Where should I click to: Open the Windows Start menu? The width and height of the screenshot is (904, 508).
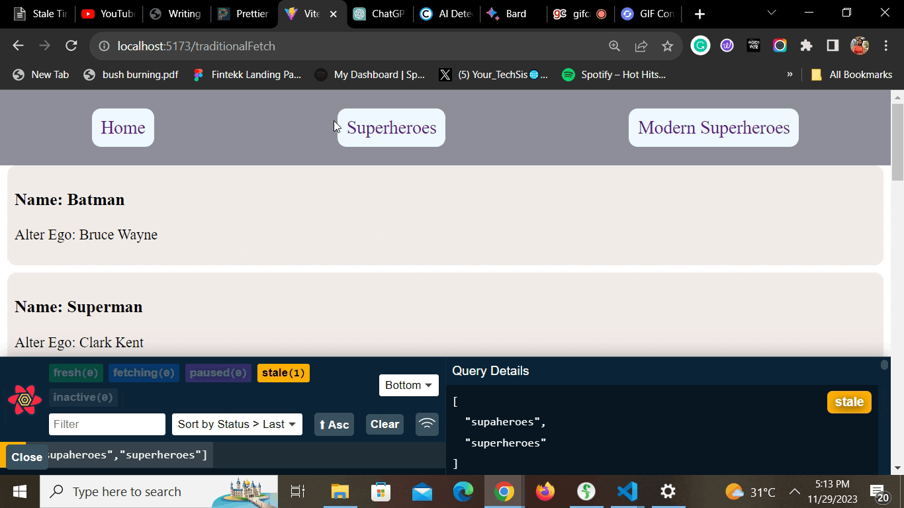pyautogui.click(x=19, y=491)
